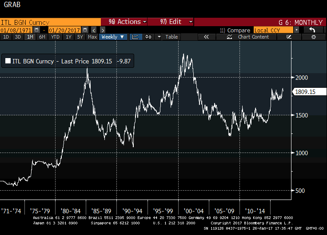Click the 11) Compare button
327x235 pixels.
tap(235, 31)
